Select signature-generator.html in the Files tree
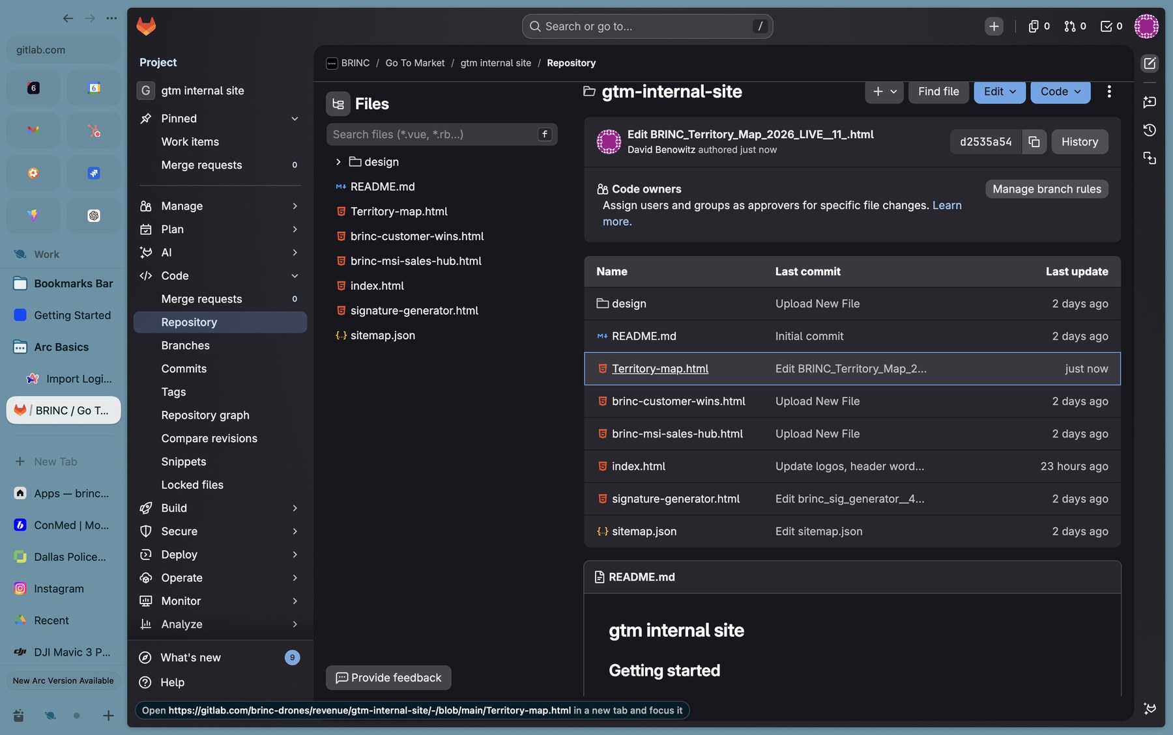Viewport: 1173px width, 735px height. tap(414, 311)
